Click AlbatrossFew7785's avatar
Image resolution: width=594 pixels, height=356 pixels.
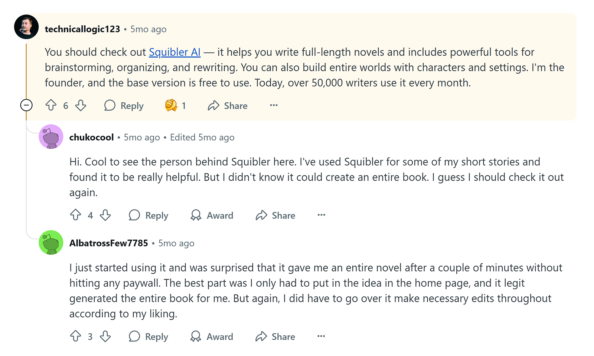click(51, 243)
